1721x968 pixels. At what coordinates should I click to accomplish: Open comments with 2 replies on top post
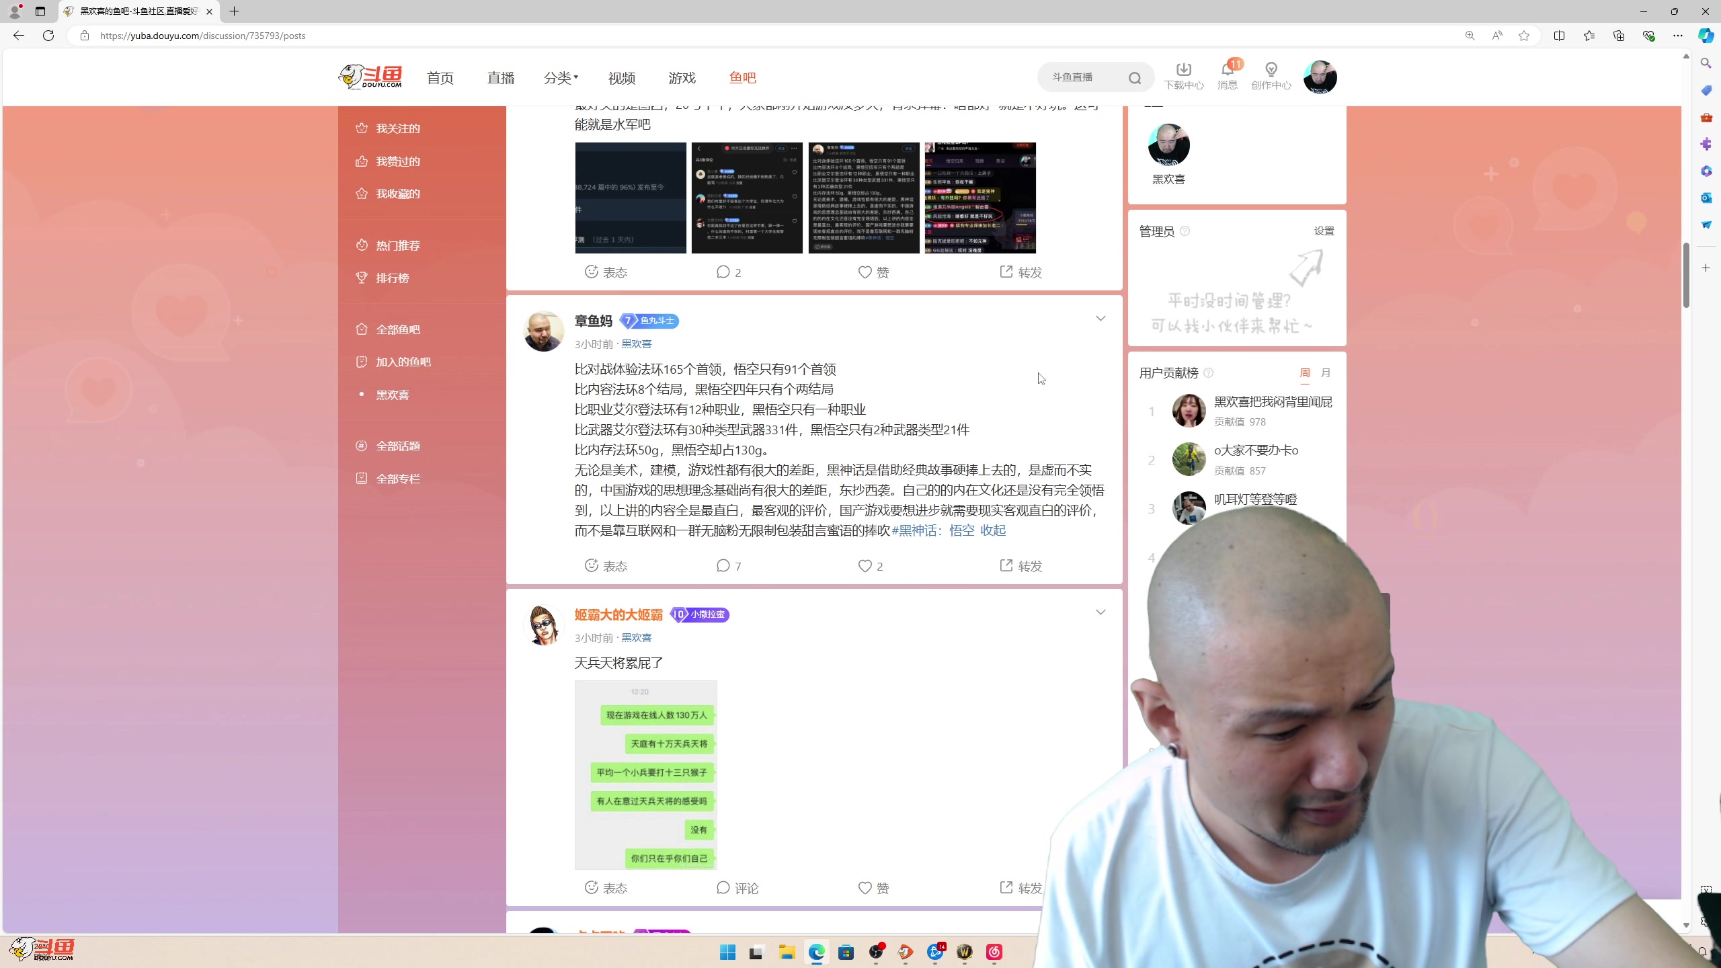[x=729, y=272]
